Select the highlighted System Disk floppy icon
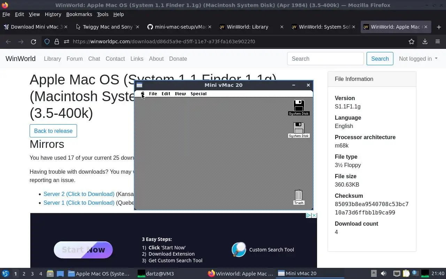The width and height of the screenshot is (446, 279). click(x=299, y=108)
